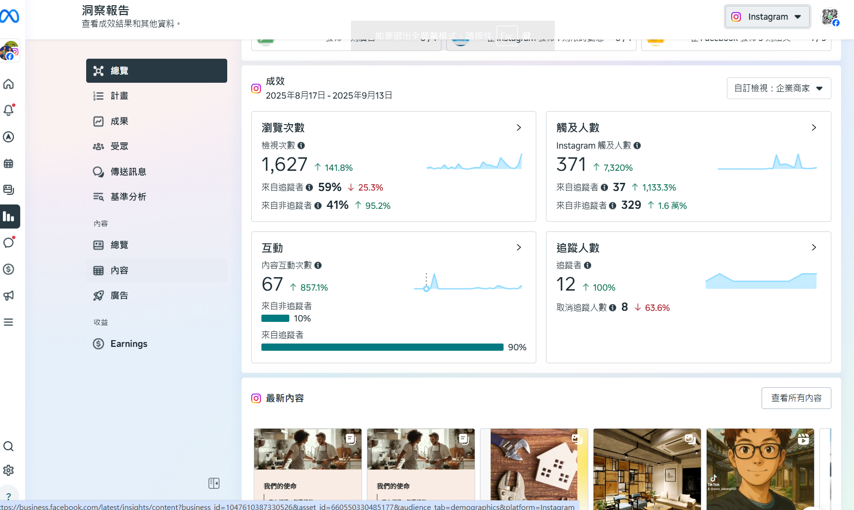Click the Search magnifier icon
The width and height of the screenshot is (854, 510).
click(x=9, y=446)
